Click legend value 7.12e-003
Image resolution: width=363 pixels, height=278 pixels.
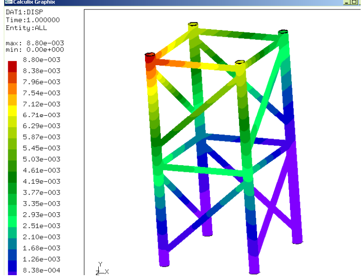pyautogui.click(x=41, y=104)
